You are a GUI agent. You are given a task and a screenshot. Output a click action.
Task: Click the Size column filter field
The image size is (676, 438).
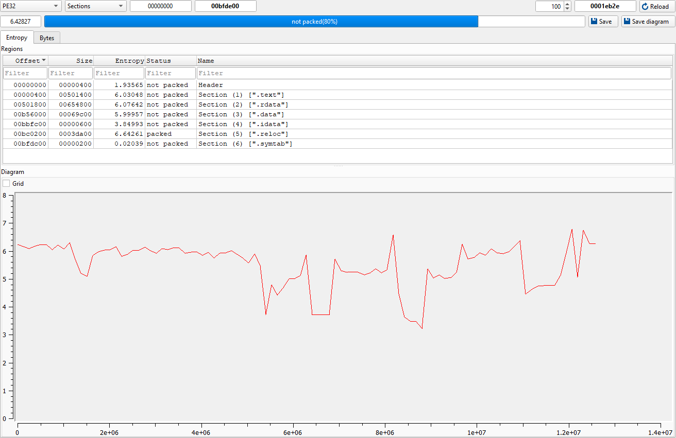click(71, 73)
